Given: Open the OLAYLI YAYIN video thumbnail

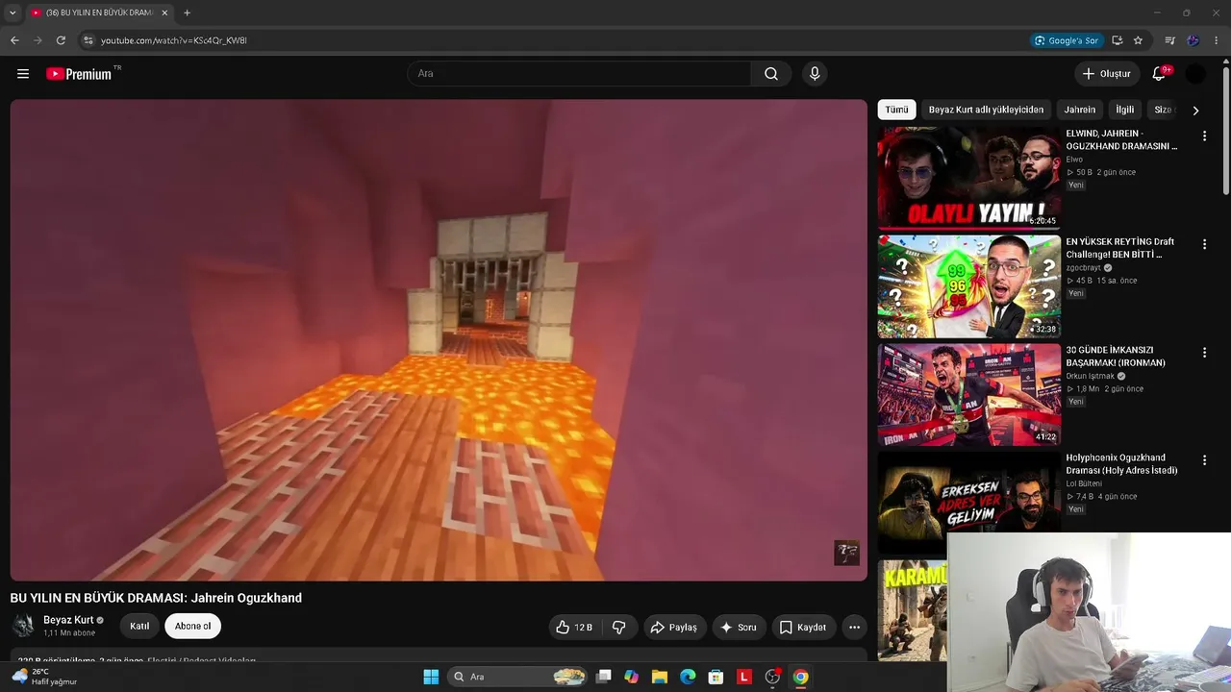Looking at the screenshot, I should (x=968, y=179).
